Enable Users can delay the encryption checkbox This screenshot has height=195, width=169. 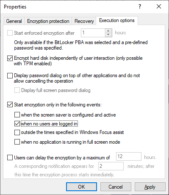10,158
